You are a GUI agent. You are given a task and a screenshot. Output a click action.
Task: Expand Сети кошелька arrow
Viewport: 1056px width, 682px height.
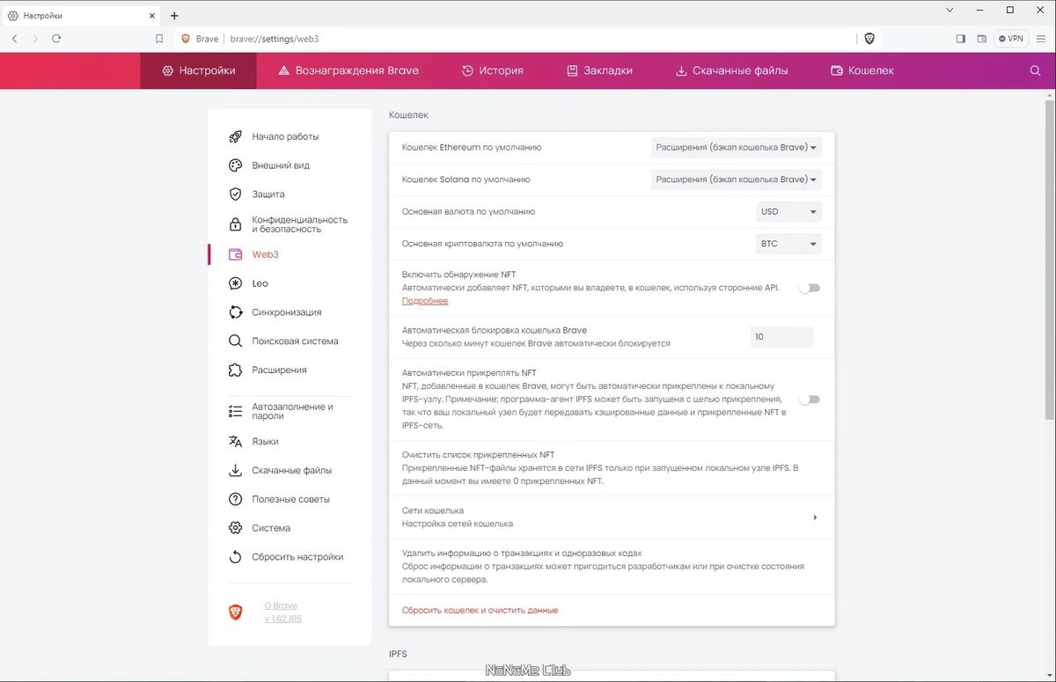(815, 517)
